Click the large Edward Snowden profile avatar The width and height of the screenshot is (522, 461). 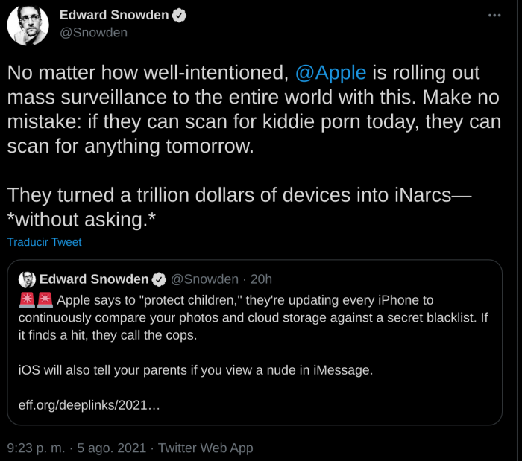point(28,23)
